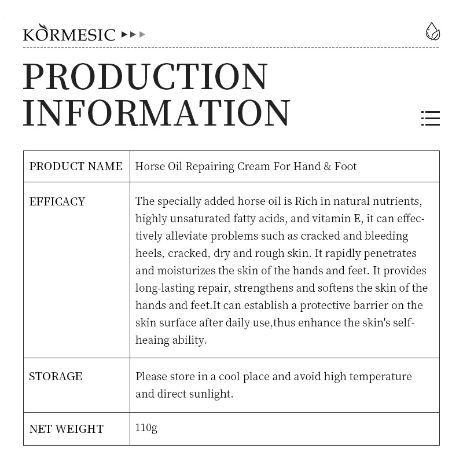Select the INFORMATION heading word
This screenshot has height=463, width=463.
[156, 113]
